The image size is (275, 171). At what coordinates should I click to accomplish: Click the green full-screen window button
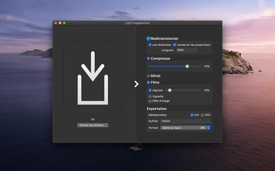(64, 23)
